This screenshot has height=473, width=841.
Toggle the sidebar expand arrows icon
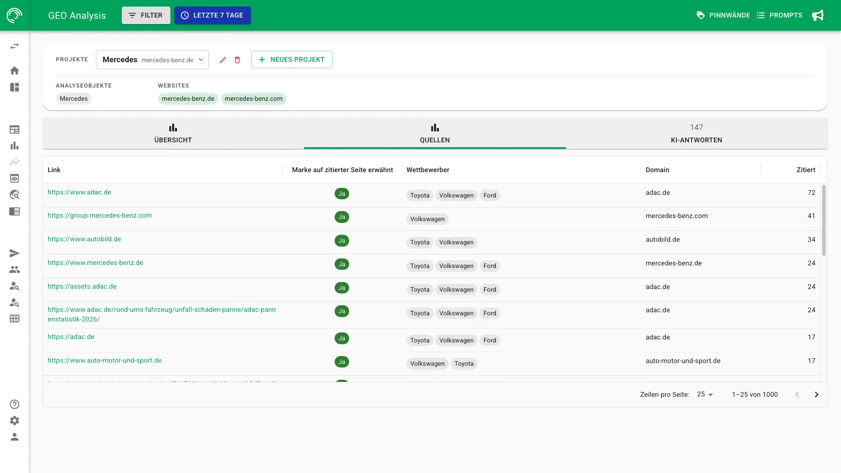[x=14, y=46]
